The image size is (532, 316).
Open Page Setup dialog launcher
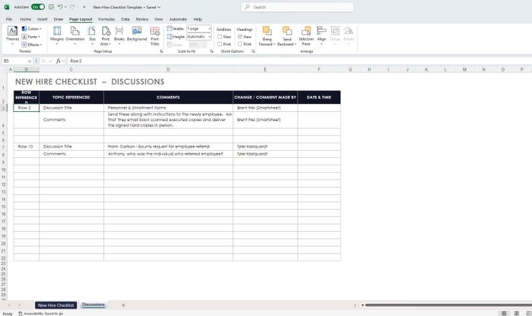161,51
